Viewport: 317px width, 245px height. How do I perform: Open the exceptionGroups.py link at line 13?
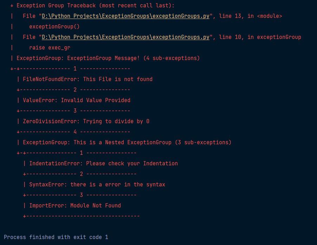click(x=125, y=16)
